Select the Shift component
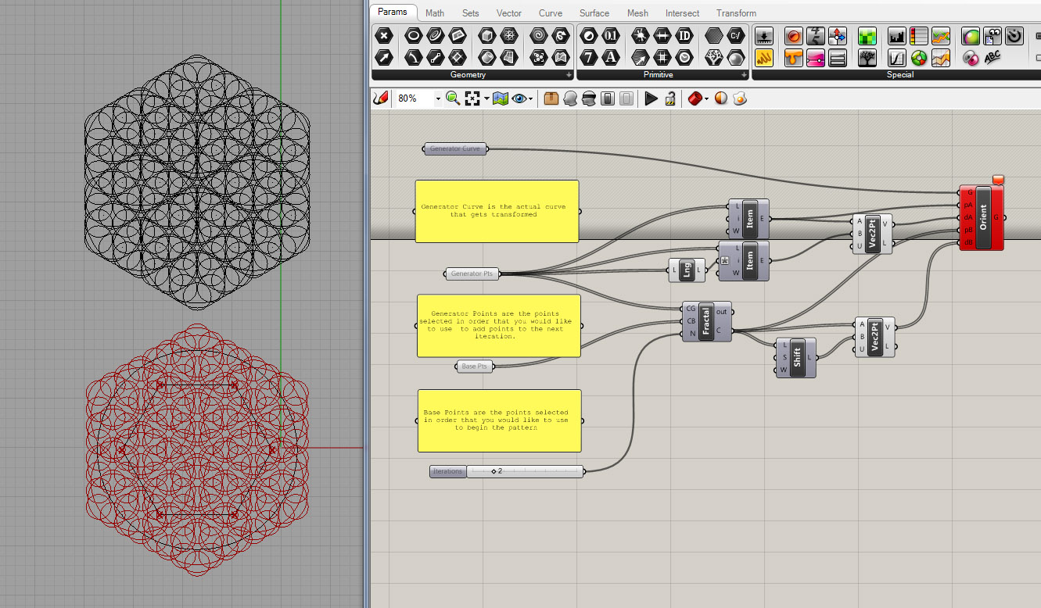Screen dimensions: 1041x608 [x=796, y=358]
